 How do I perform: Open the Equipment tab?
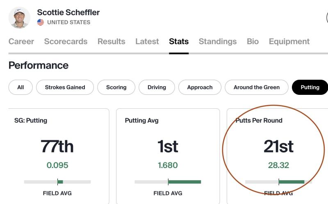tap(289, 41)
